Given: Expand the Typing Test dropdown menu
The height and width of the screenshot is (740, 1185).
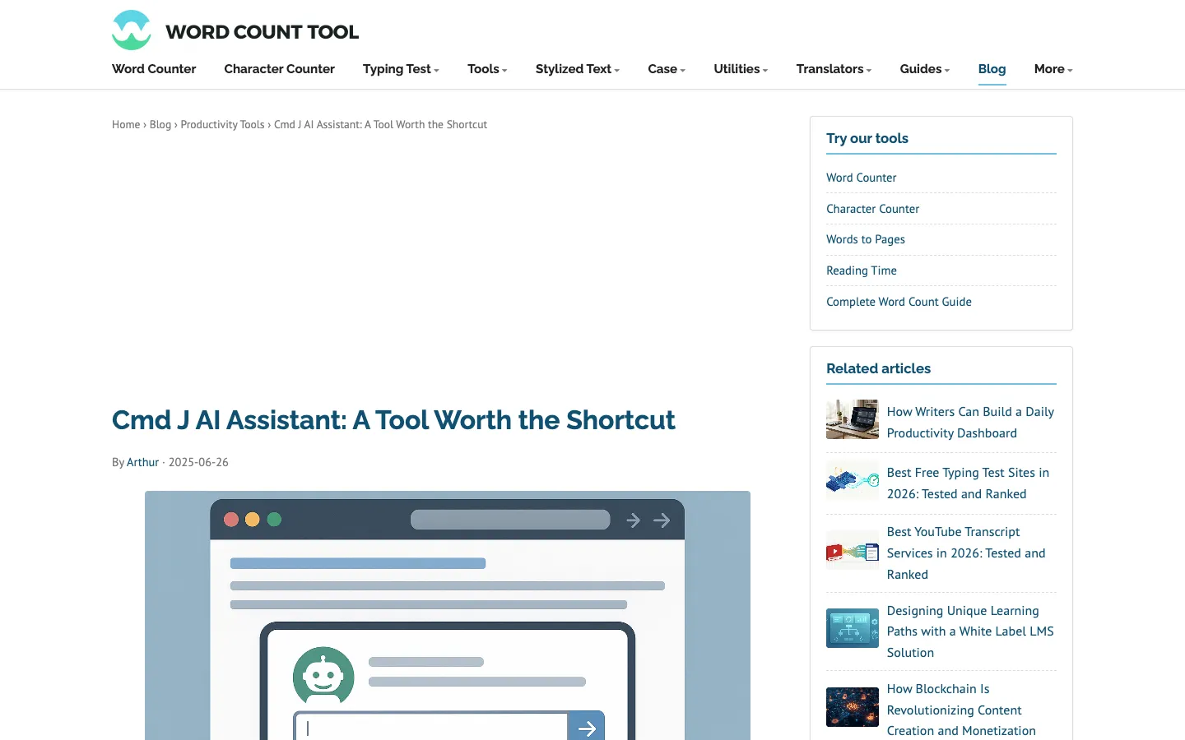Looking at the screenshot, I should pyautogui.click(x=401, y=69).
